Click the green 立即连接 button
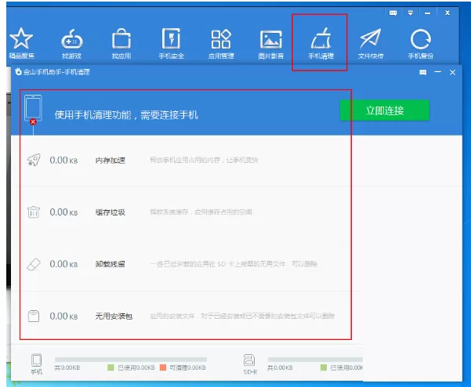This screenshot has height=387, width=471. pos(385,110)
